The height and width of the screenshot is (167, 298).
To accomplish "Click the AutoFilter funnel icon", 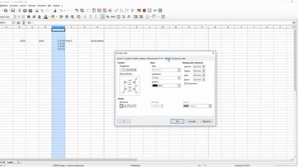I will click(x=132, y=11).
